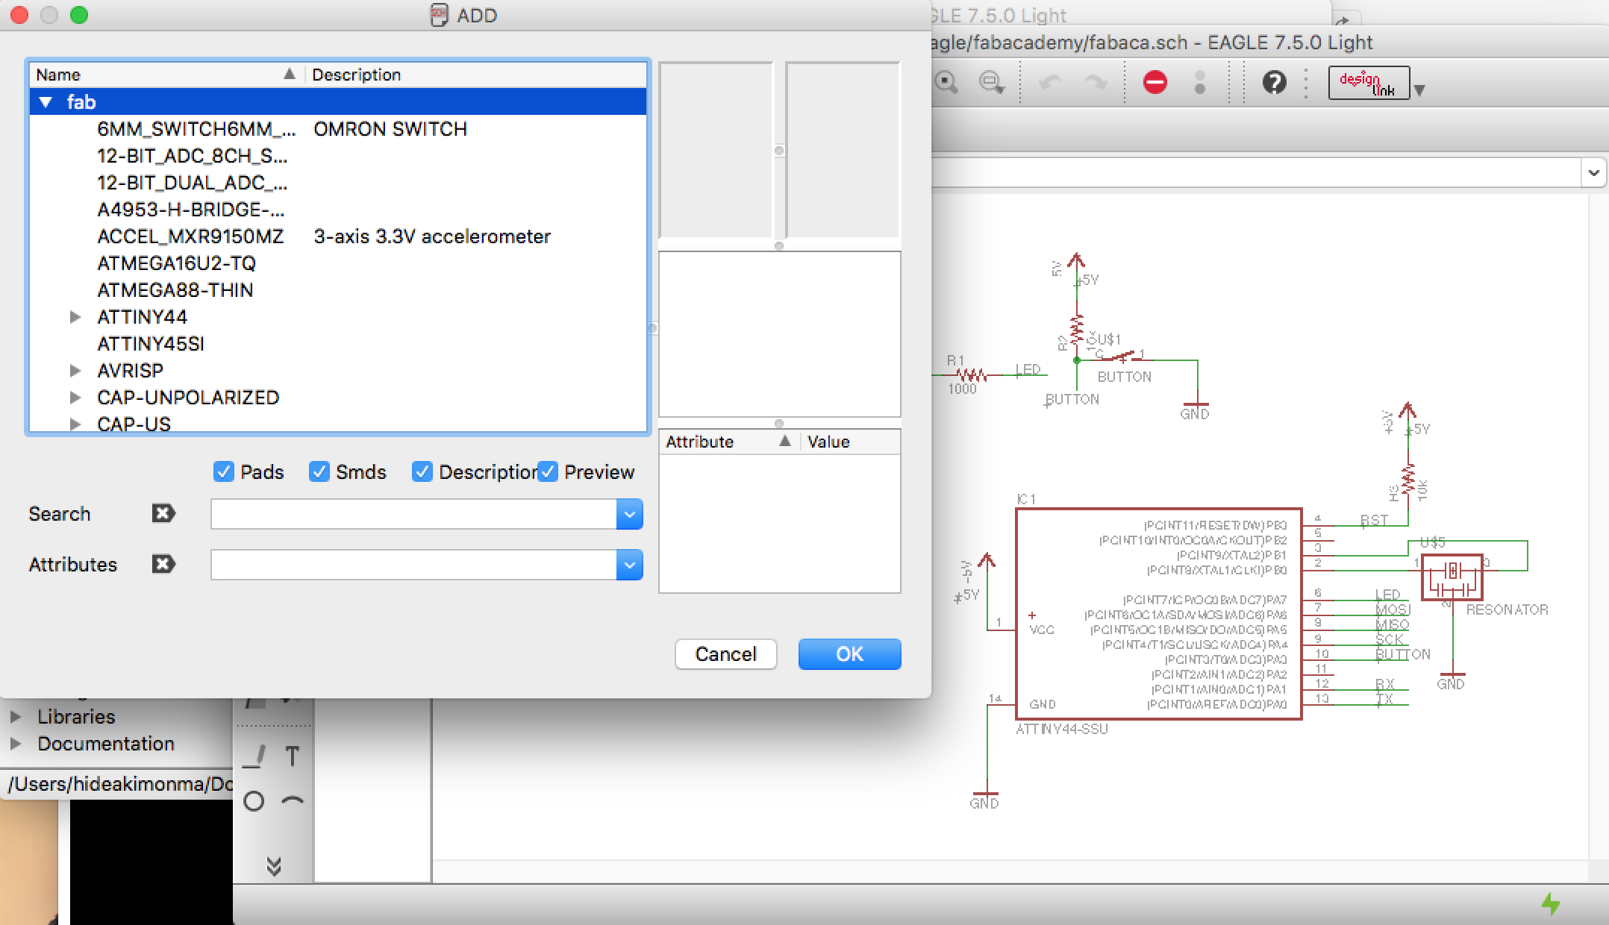Screen dimensions: 1609x925
Task: Click the green lightning status icon
Action: coord(1551,904)
